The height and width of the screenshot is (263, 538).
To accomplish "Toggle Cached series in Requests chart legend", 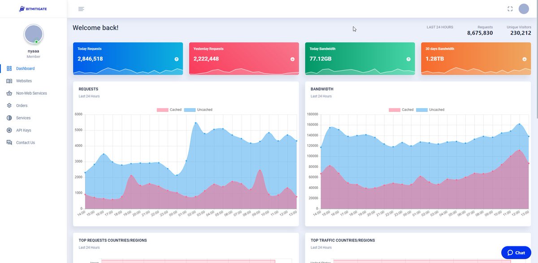I will (x=169, y=110).
